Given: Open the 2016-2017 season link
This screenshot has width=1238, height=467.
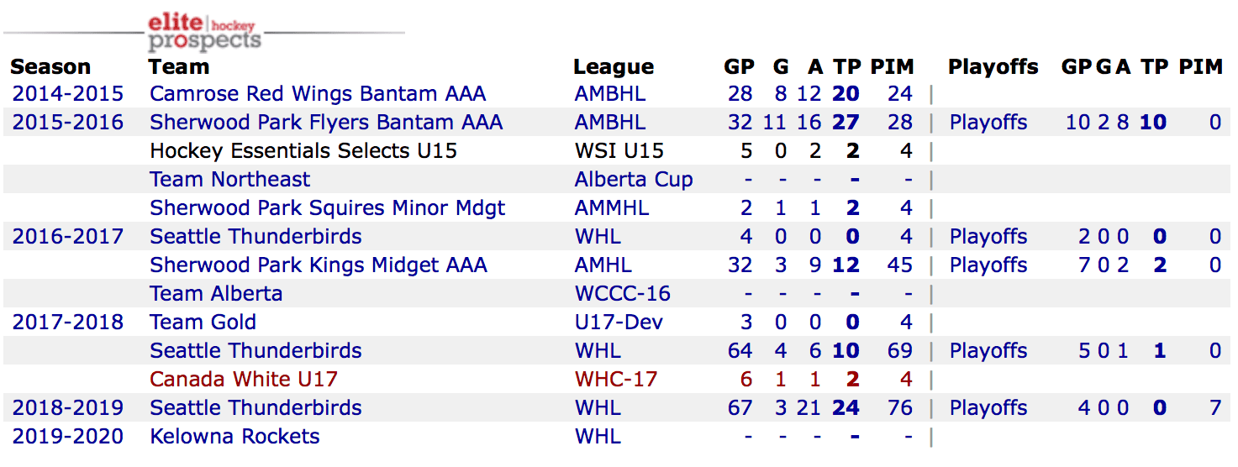Looking at the screenshot, I should click(x=68, y=237).
